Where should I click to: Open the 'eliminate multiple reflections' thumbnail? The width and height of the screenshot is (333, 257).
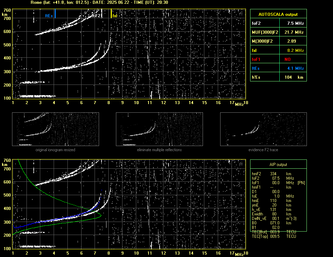tap(159, 129)
